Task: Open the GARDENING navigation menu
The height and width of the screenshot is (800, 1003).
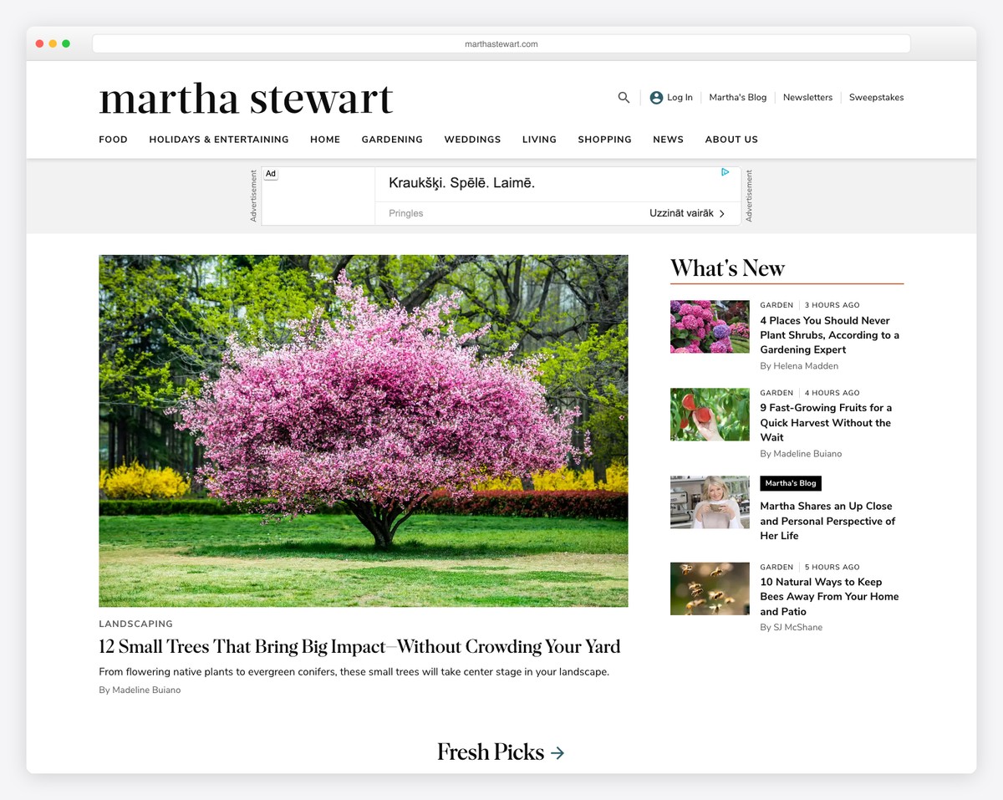Action: [392, 140]
